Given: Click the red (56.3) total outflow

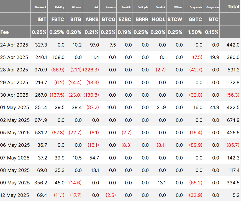Looking at the screenshot, I should point(233,95).
